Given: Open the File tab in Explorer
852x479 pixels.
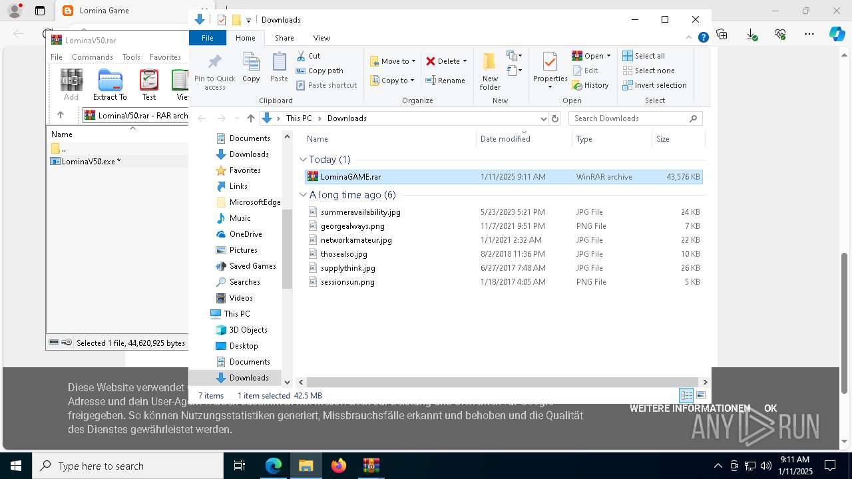Looking at the screenshot, I should click(208, 38).
